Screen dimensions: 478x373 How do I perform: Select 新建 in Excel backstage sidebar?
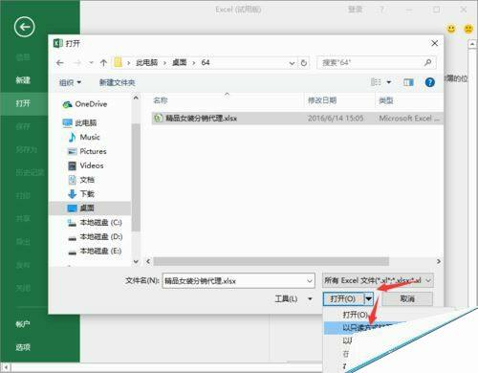(23, 80)
